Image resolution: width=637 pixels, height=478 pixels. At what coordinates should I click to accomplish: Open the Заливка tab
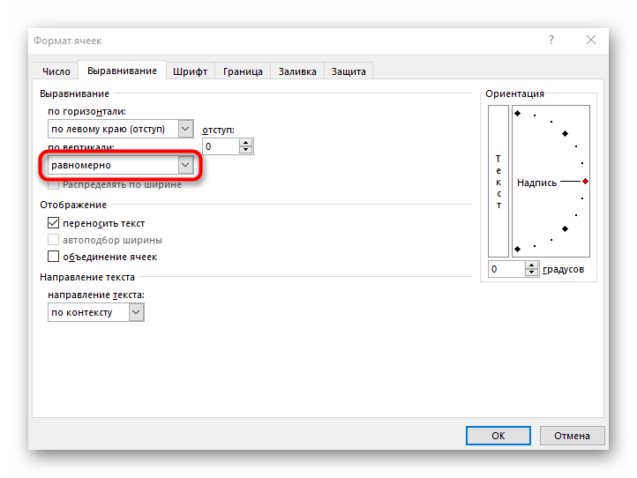pos(297,71)
